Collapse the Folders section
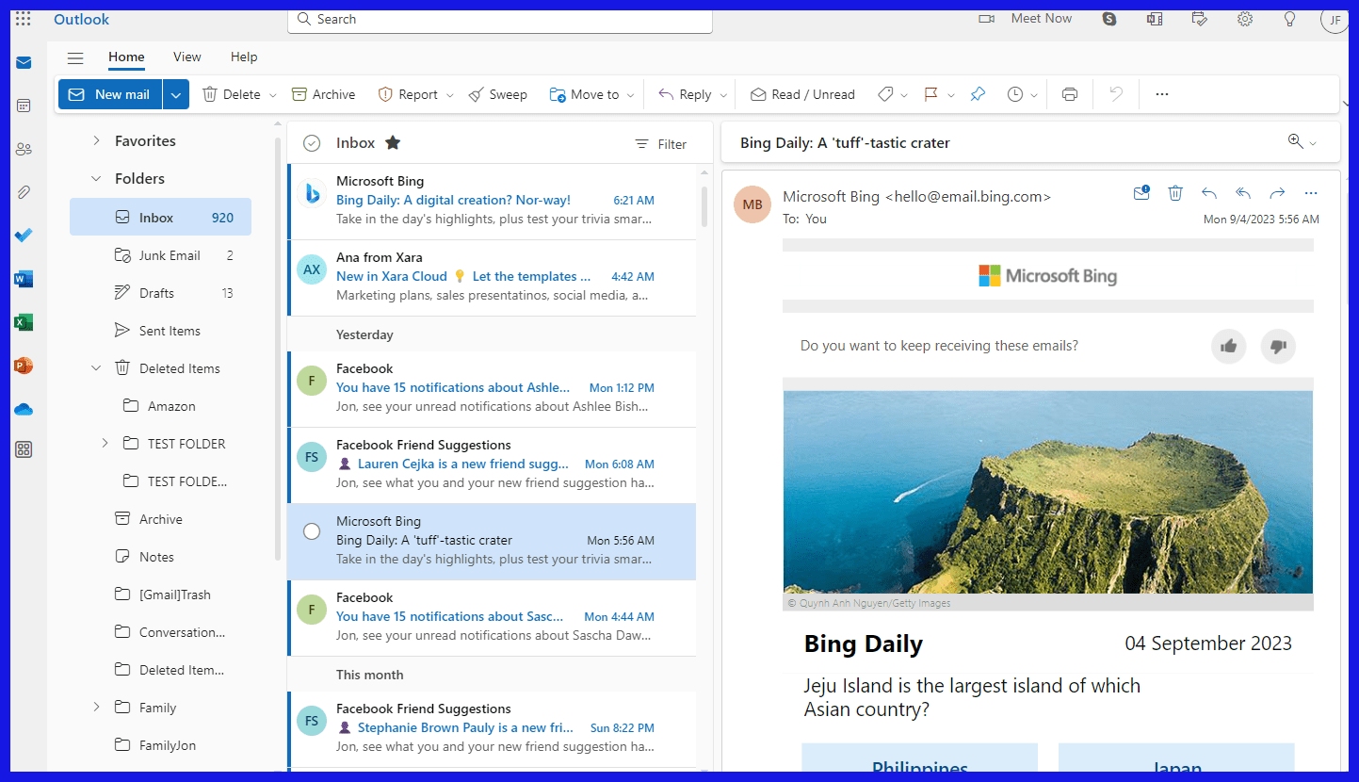The height and width of the screenshot is (782, 1359). coord(96,178)
